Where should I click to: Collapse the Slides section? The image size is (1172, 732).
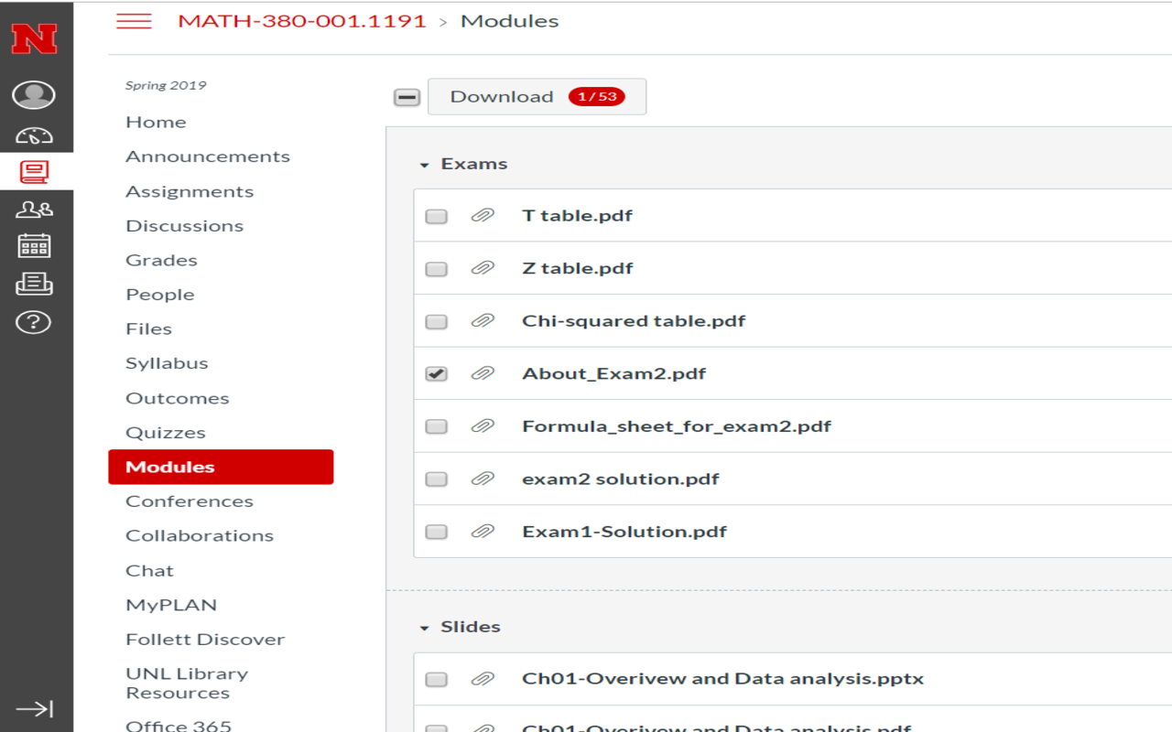pos(423,626)
